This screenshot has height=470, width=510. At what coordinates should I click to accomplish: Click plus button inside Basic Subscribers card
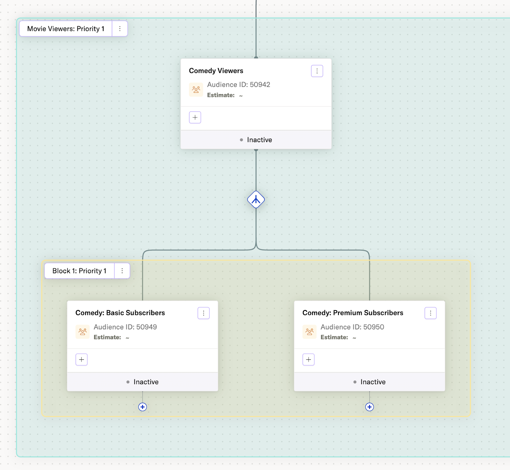point(82,360)
